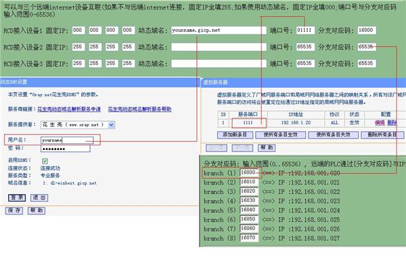Image resolution: width=406 pixels, height=261 pixels.
Task: Click the username input field
Action: point(67,140)
